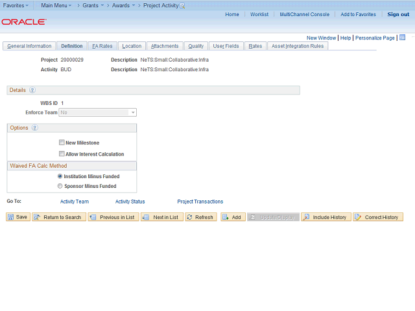
Task: Select the Definition tab
Action: click(x=72, y=46)
